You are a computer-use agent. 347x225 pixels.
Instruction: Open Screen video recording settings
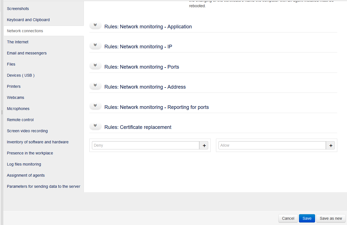(27, 131)
